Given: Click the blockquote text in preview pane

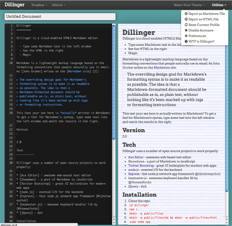Looking at the screenshot, I should [x=167, y=90].
